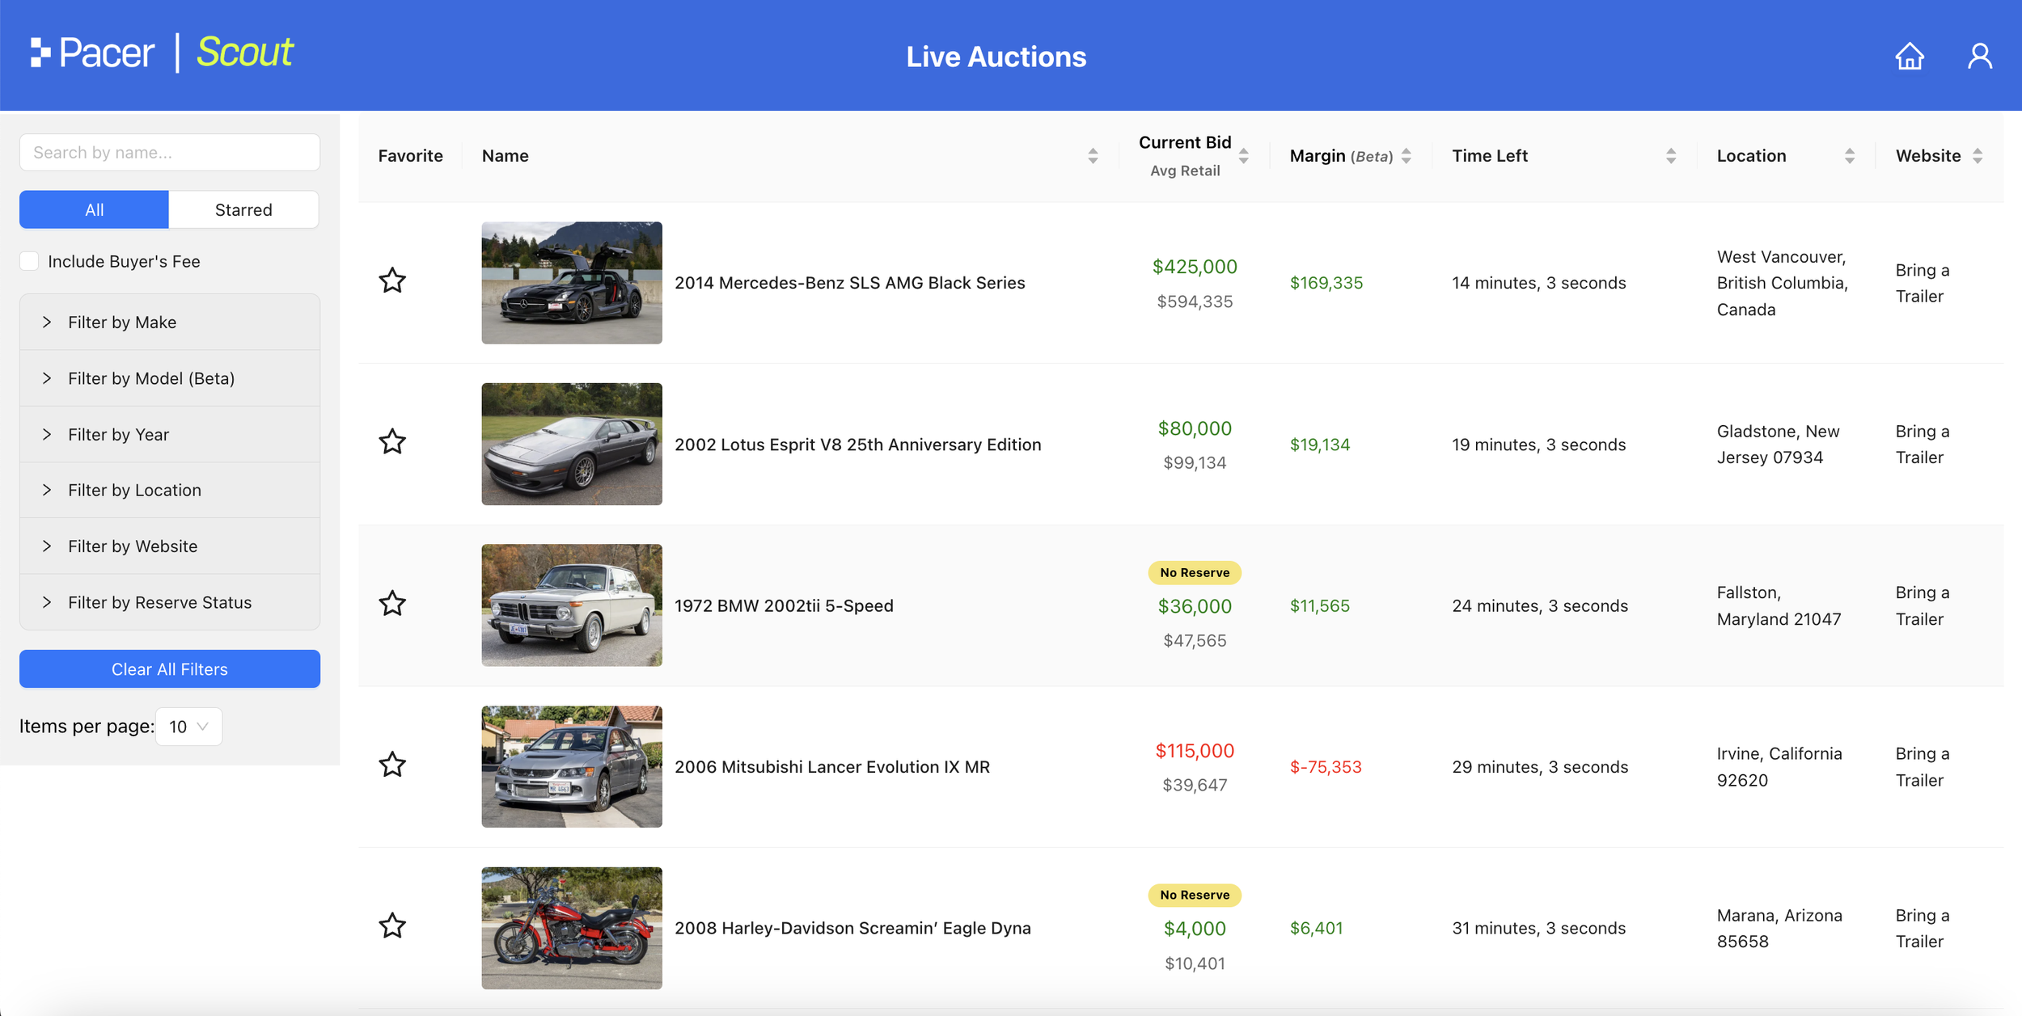Sort the Time Left column

1670,156
